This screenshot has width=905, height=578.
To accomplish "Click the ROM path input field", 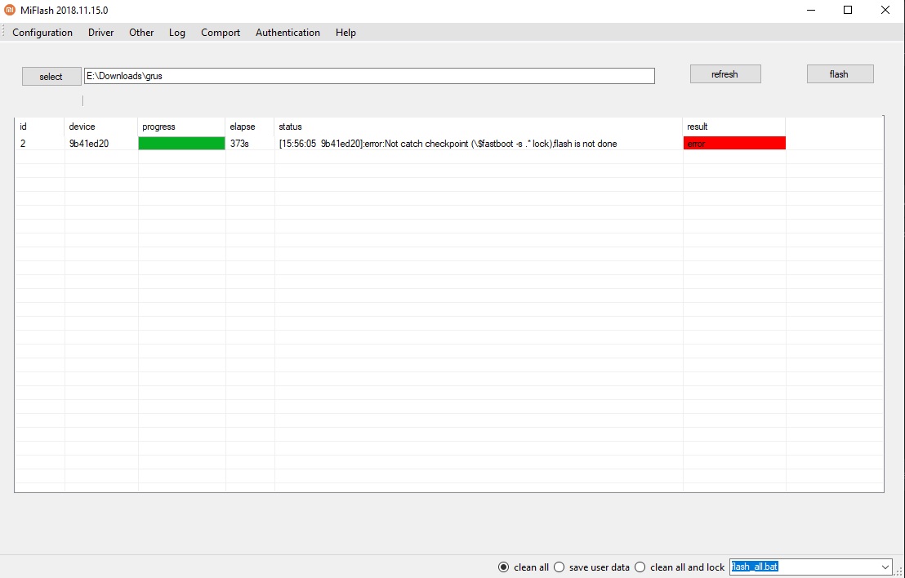I will (369, 76).
